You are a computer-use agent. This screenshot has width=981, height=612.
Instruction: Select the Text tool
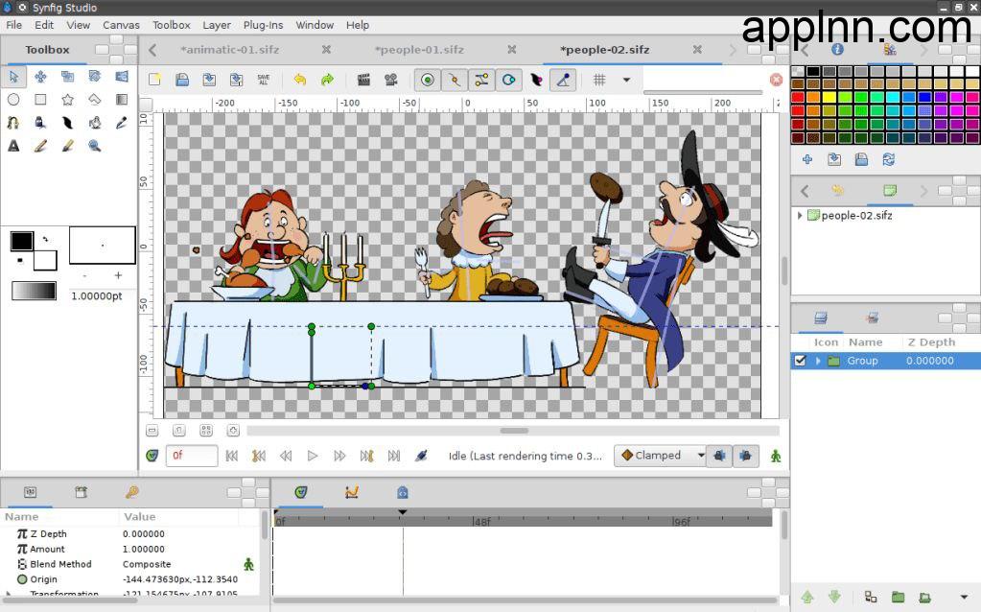[x=13, y=146]
